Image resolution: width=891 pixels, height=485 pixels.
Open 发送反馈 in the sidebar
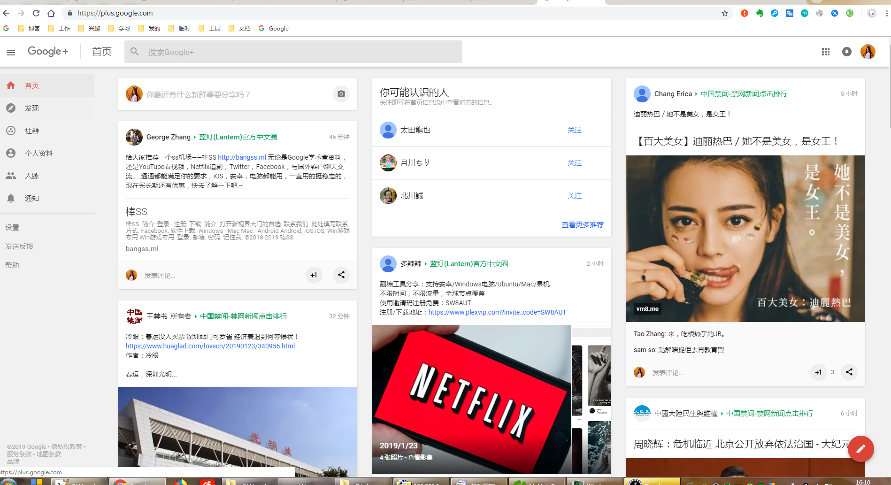click(19, 246)
